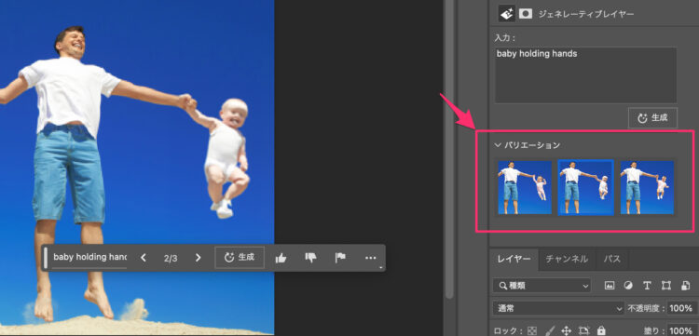This screenshot has height=336, width=699.
Task: Click the 2/3 variation counter text
Action: tap(171, 258)
